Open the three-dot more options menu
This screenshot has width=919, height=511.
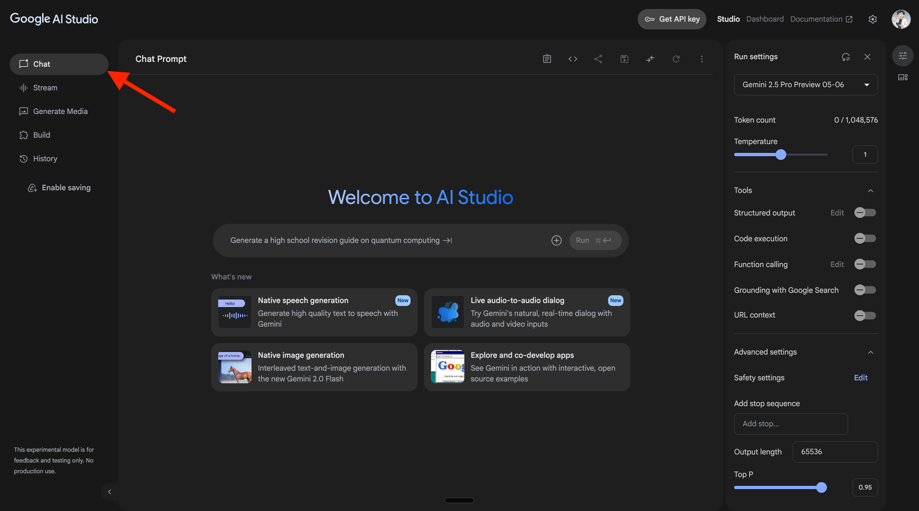point(702,59)
